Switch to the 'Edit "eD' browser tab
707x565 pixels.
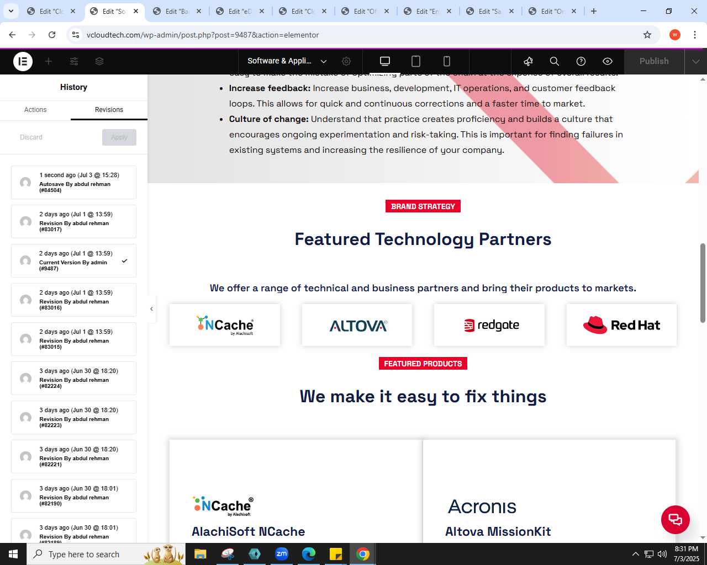point(239,11)
